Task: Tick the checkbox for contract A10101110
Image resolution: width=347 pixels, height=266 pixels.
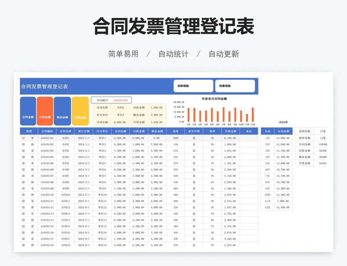Action: point(23,195)
